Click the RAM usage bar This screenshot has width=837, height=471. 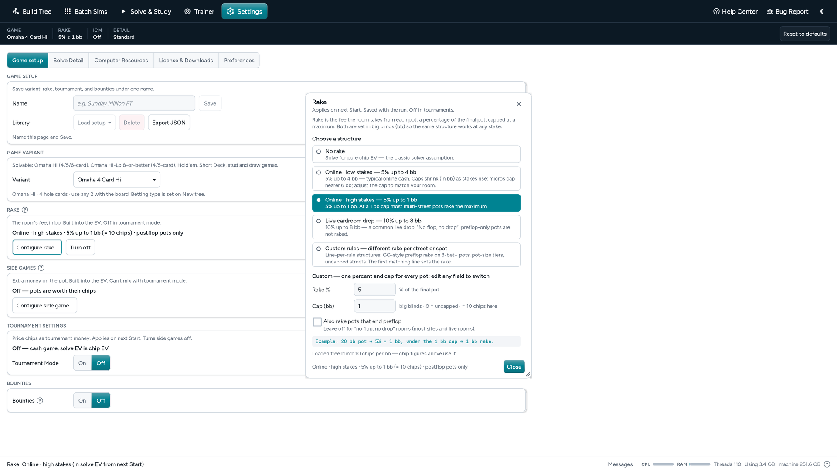[x=700, y=464]
